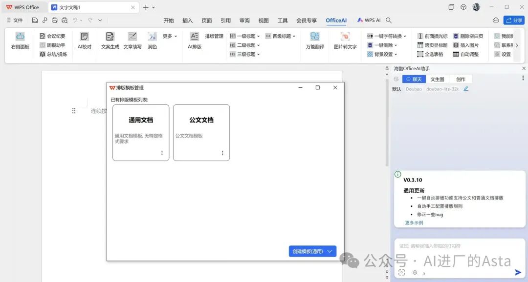Click the 设置 button in ribbon
Image resolution: width=528 pixels, height=282 pixels.
coord(503,54)
